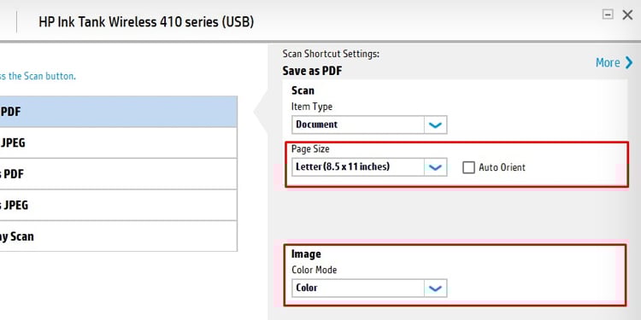
Task: Click the Save as PDF heading
Action: coord(312,71)
